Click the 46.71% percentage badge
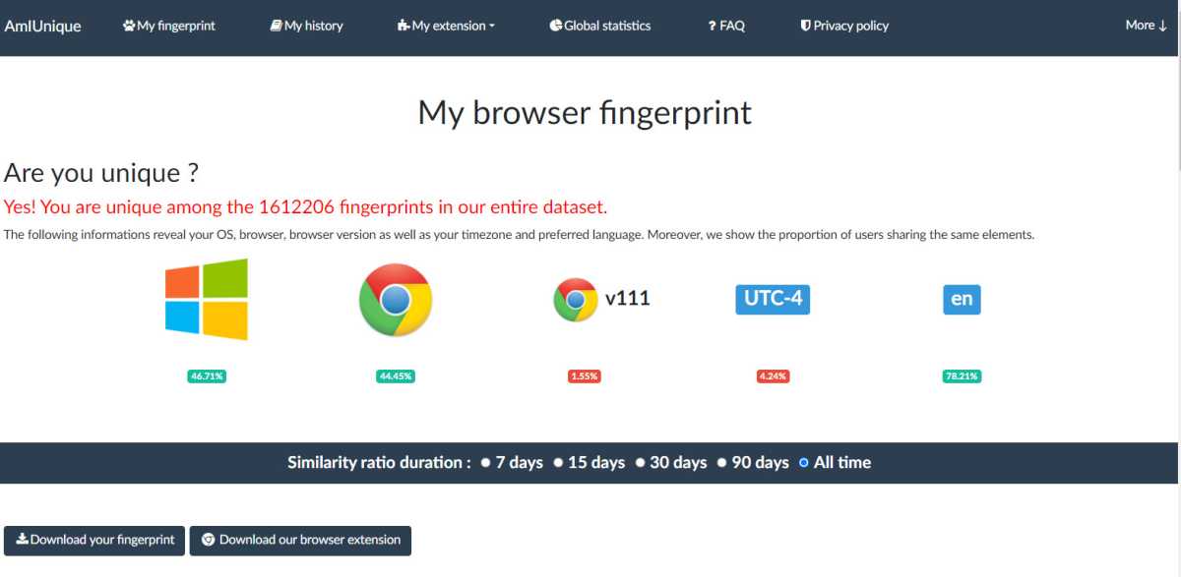Image resolution: width=1181 pixels, height=577 pixels. [207, 376]
